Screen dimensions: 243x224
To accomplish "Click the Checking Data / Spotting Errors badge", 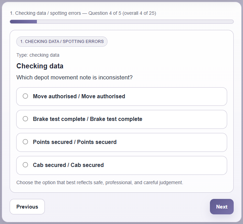I will 62,42.
